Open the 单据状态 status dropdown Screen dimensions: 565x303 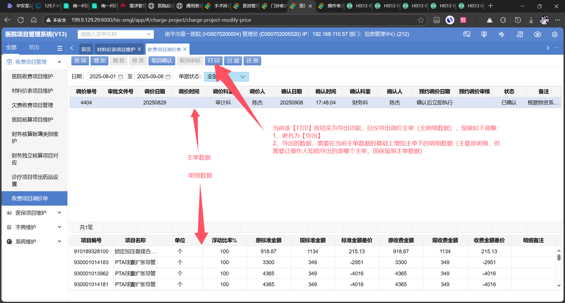tap(227, 77)
